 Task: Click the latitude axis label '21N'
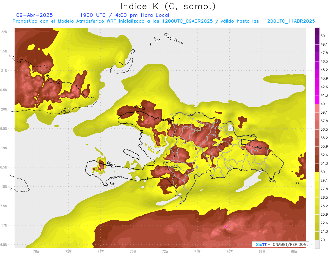tap(4, 70)
